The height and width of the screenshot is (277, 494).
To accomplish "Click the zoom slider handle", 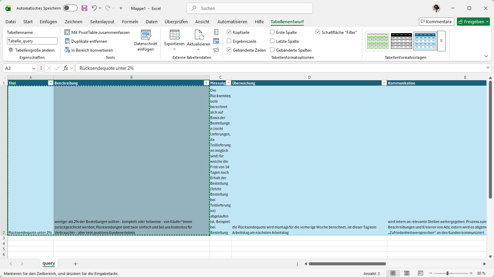I will click(447, 273).
